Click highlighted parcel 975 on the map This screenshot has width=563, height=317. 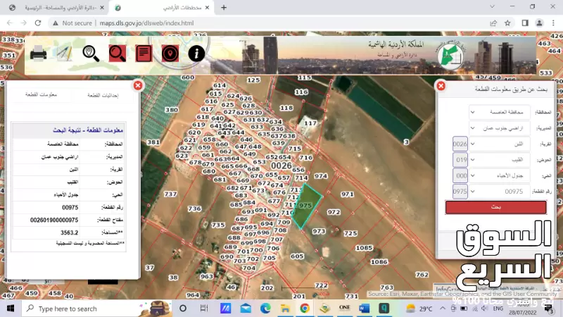click(x=307, y=206)
